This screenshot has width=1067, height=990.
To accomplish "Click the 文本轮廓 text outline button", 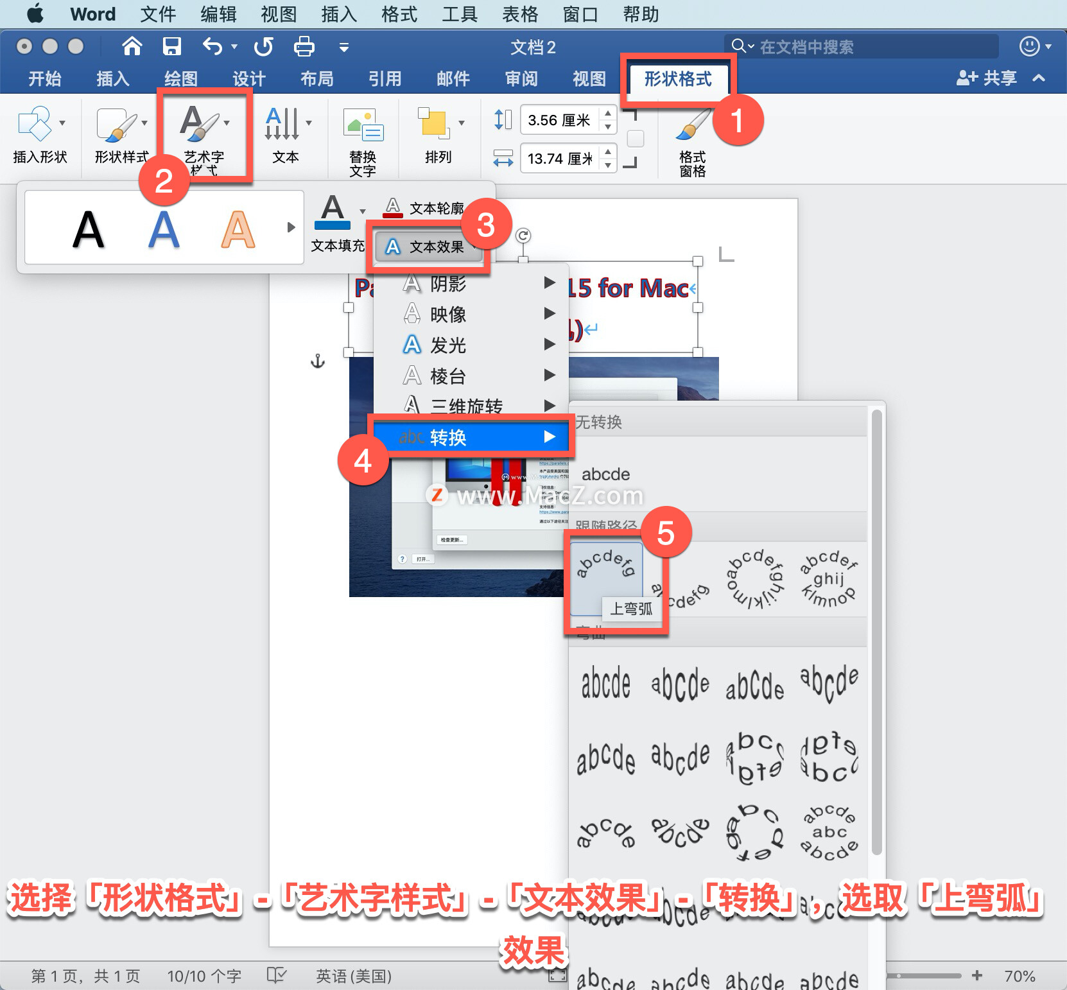I will click(424, 207).
